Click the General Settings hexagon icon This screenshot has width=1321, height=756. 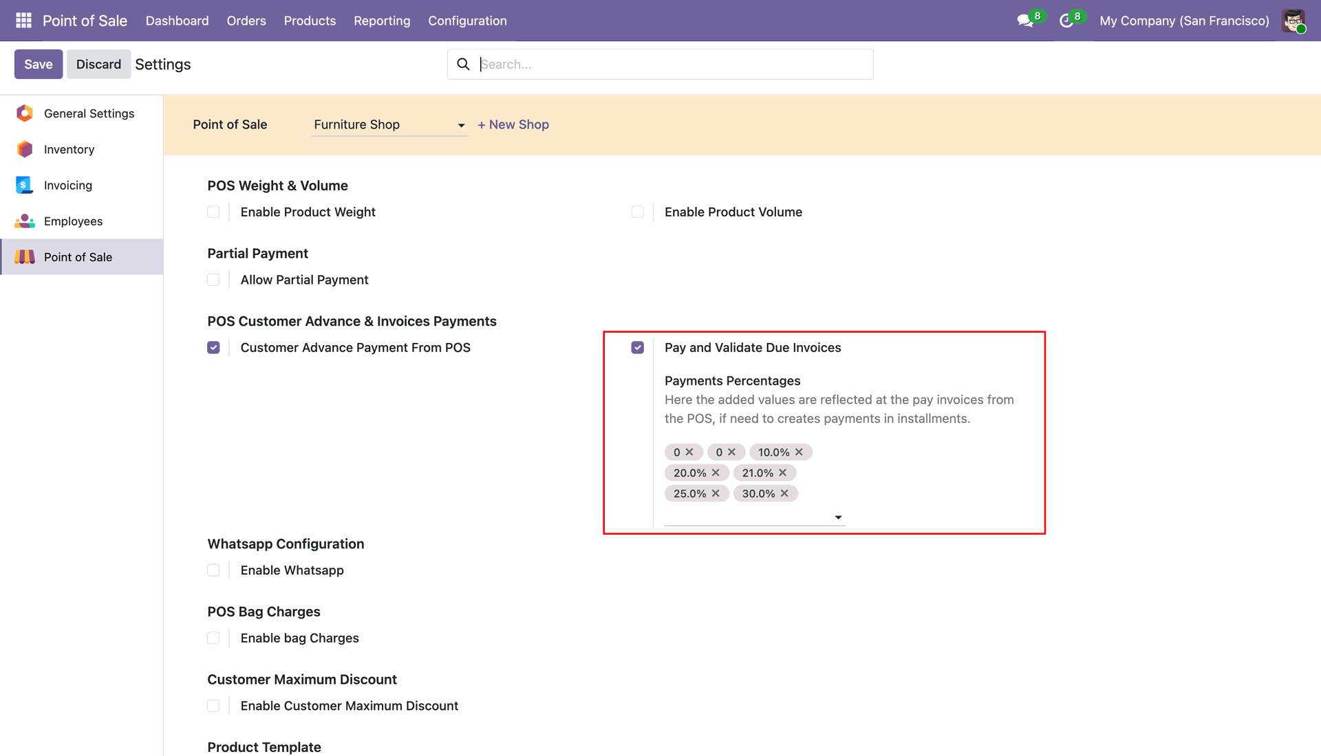pos(25,113)
